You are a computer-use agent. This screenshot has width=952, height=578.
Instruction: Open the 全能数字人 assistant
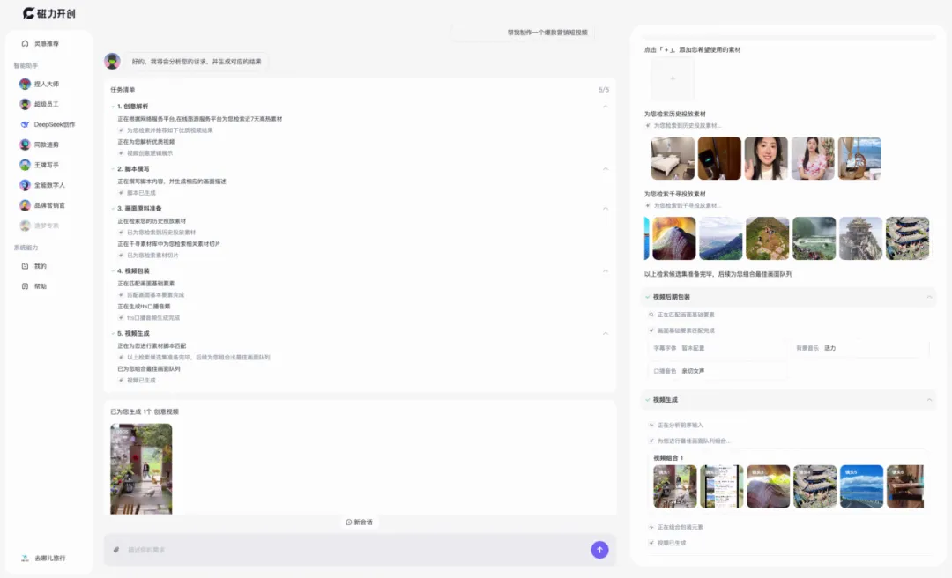point(48,185)
